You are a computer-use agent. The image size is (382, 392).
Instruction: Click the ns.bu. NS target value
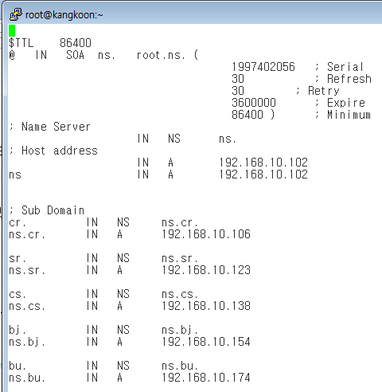point(180,366)
